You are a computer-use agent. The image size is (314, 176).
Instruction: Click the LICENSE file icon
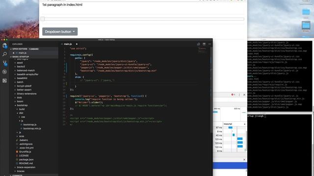click(x=17, y=155)
